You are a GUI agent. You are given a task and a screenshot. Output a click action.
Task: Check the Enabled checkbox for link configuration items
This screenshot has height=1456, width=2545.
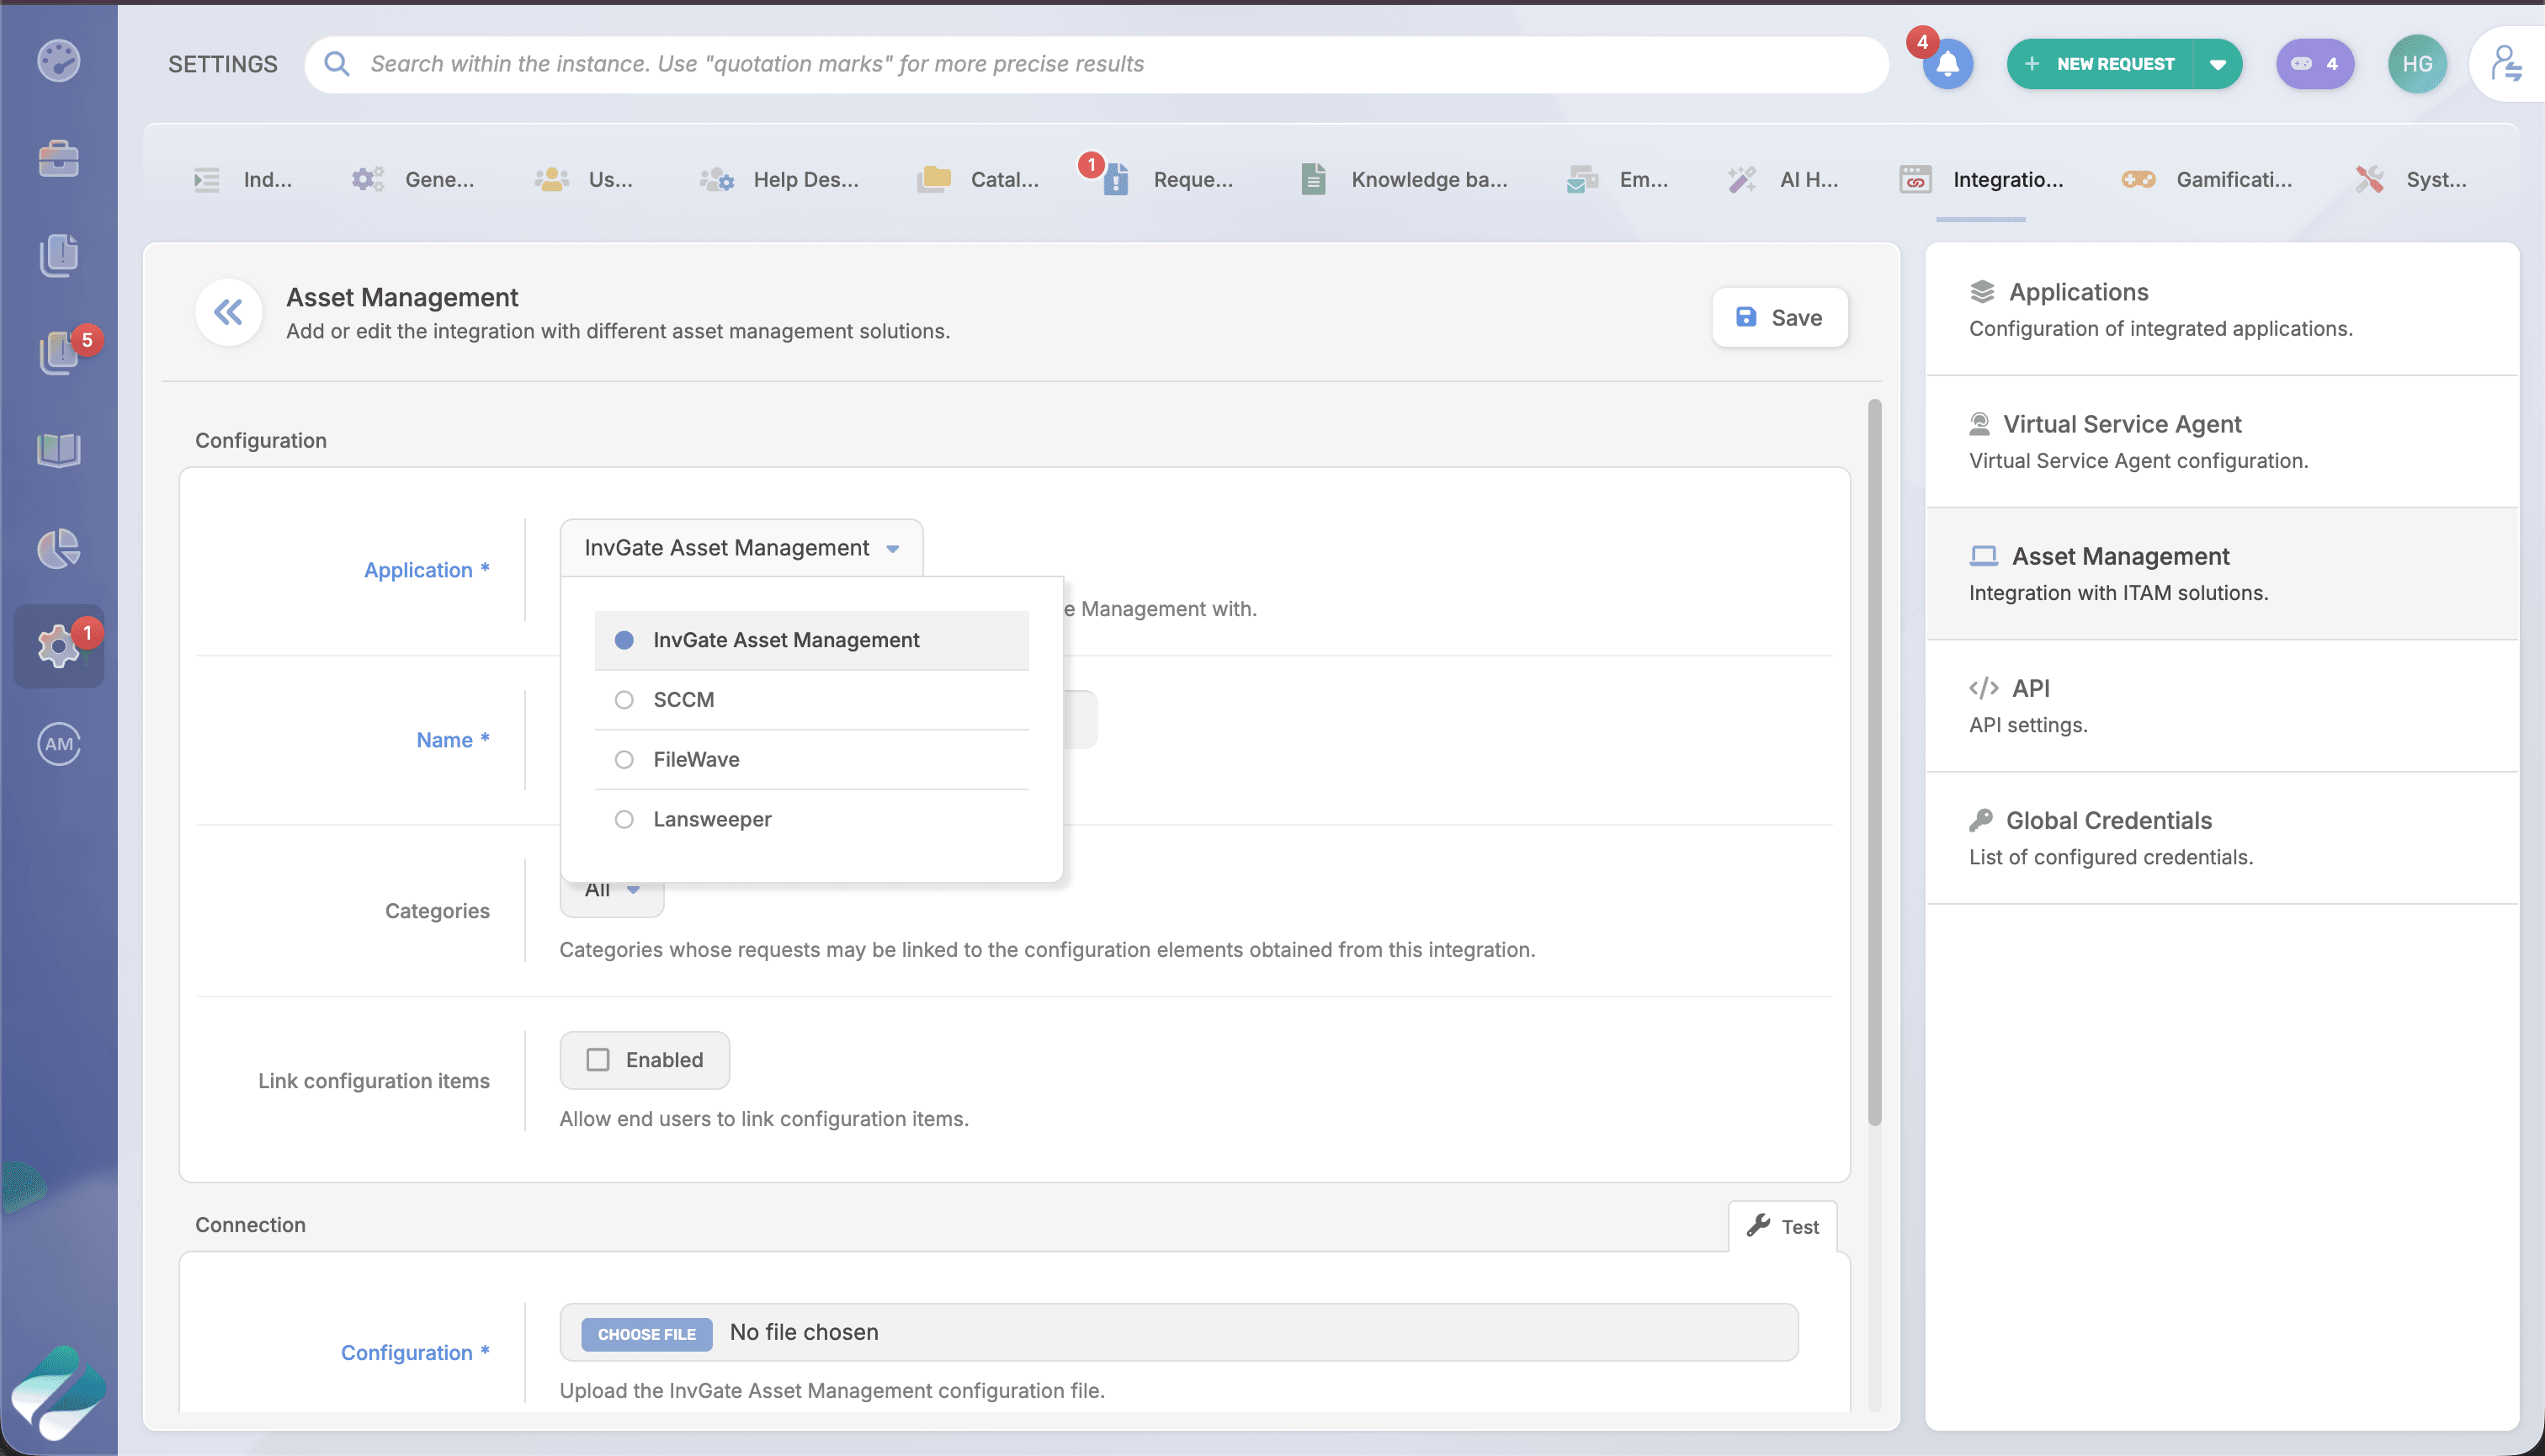598,1060
